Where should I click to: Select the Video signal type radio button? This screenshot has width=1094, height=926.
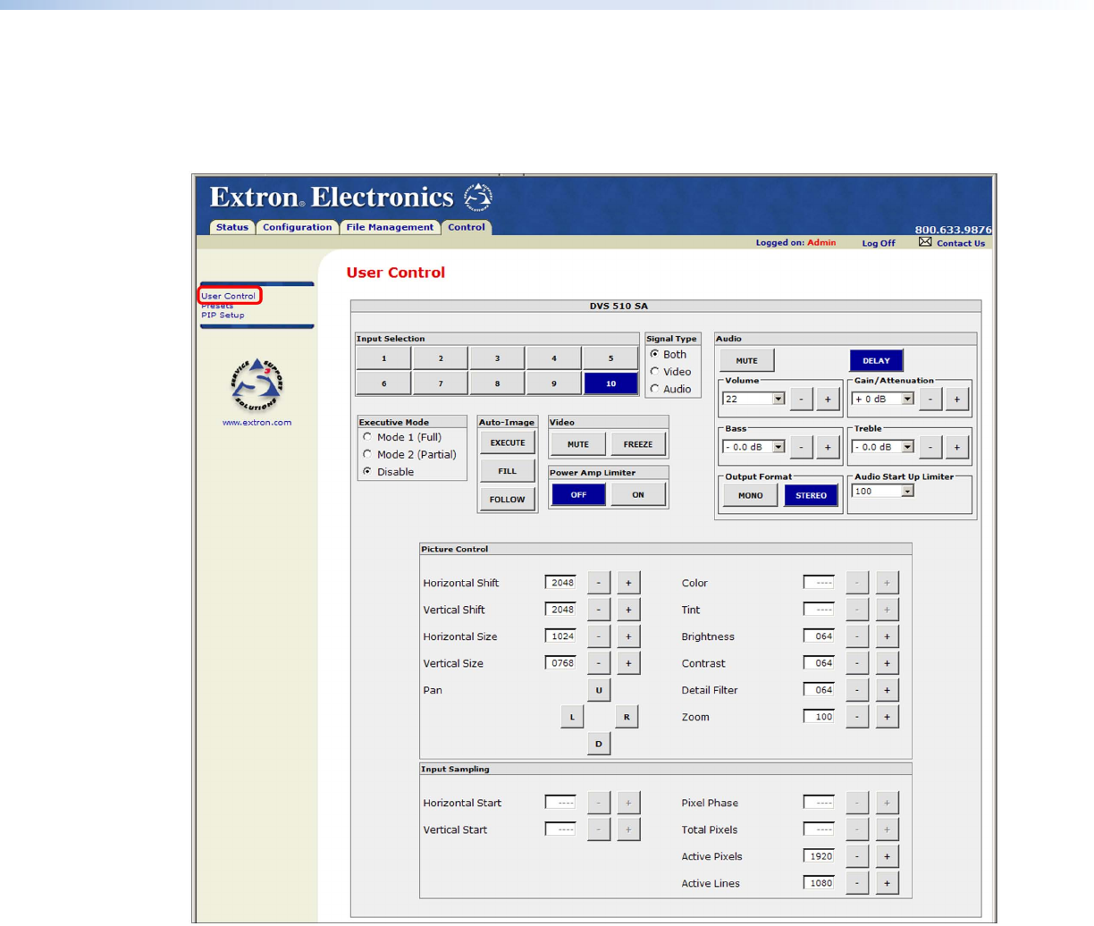tap(655, 372)
